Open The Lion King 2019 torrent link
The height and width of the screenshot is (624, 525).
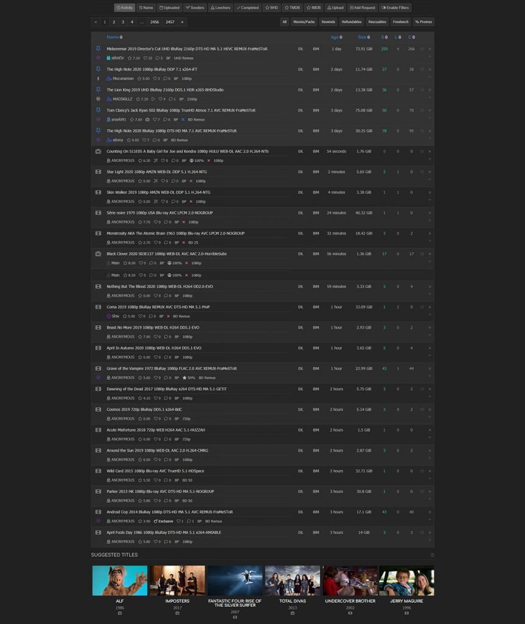click(x=164, y=90)
